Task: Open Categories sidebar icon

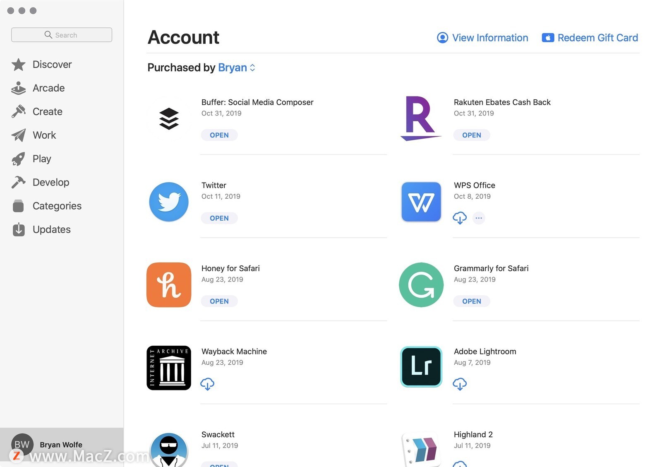Action: coord(18,206)
